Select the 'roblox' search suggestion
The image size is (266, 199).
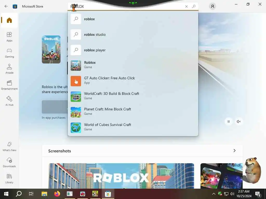[x=133, y=19]
